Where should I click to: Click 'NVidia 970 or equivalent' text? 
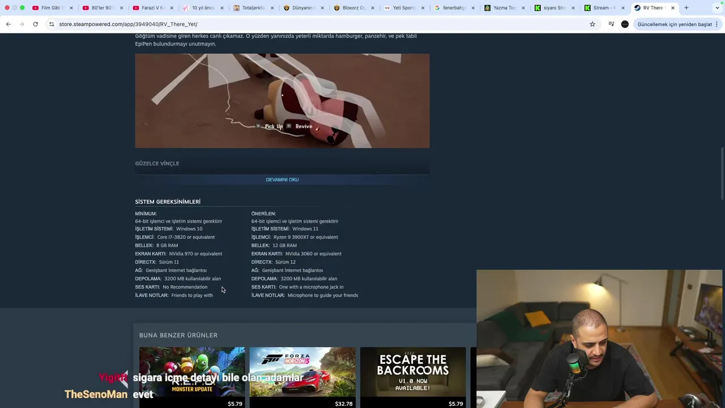pyautogui.click(x=195, y=254)
